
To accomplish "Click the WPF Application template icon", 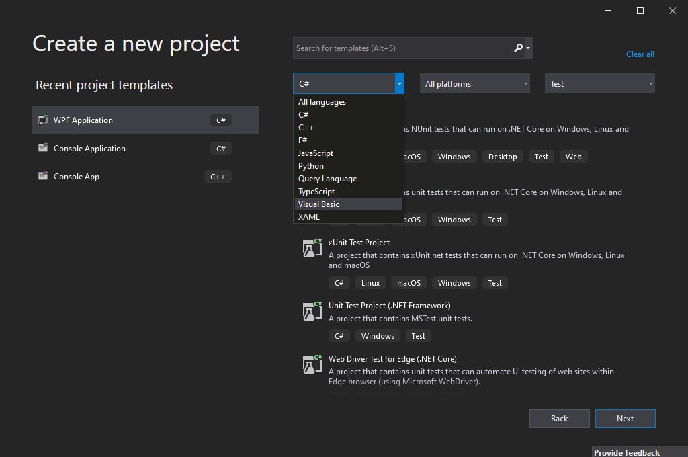I will point(43,120).
